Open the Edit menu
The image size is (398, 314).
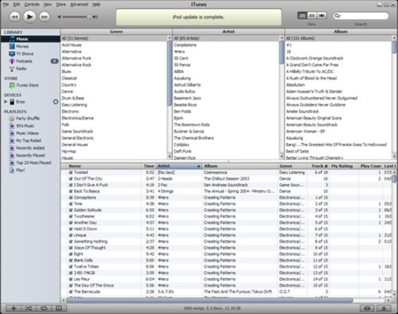16,5
